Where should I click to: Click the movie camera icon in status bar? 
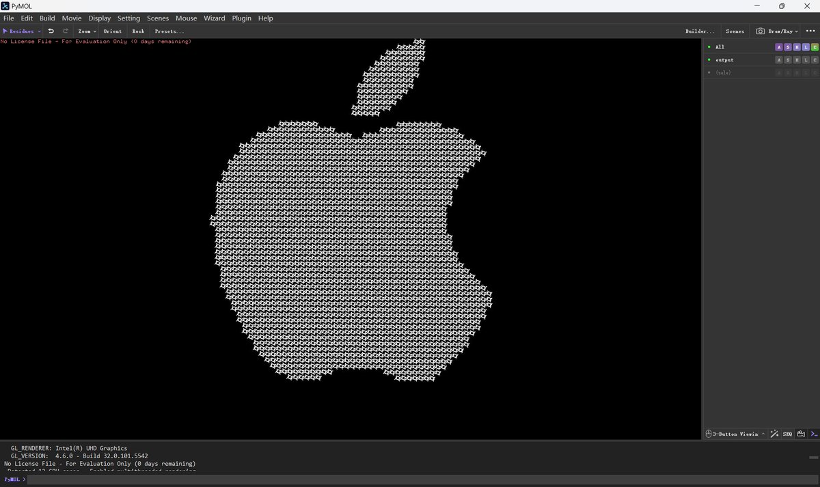tap(801, 434)
